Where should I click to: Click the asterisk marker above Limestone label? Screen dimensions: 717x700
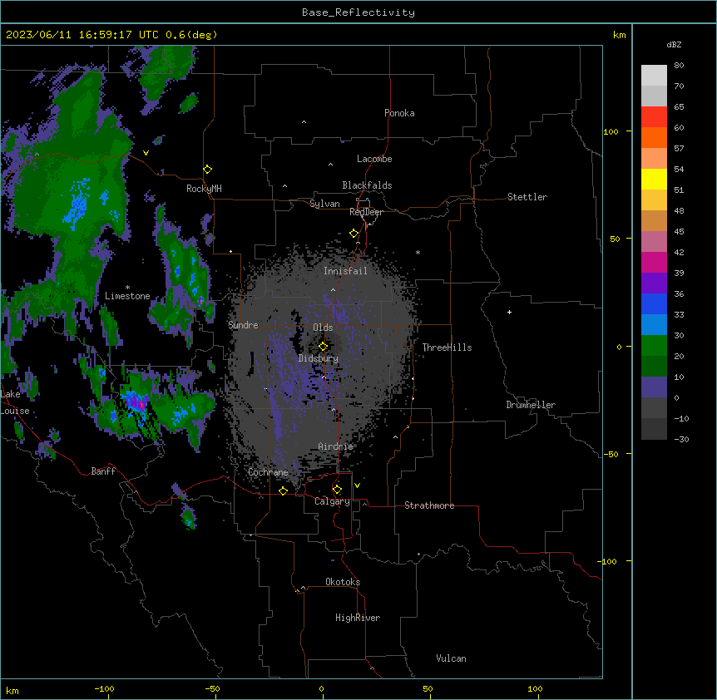point(127,288)
